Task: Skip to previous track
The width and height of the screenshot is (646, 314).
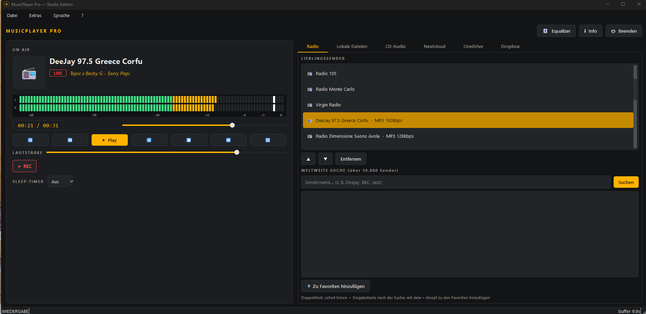Action: pyautogui.click(x=70, y=140)
